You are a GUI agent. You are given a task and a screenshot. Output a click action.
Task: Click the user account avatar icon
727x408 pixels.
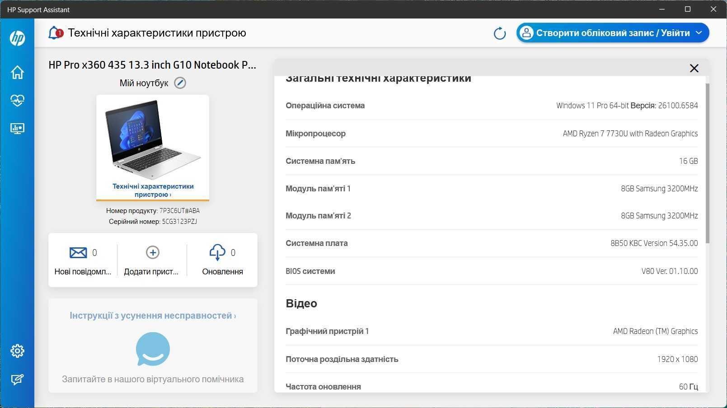[526, 33]
